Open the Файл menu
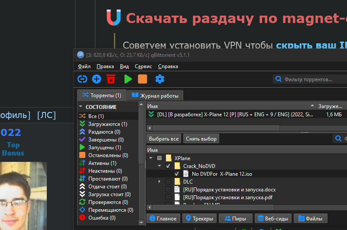 84,66
